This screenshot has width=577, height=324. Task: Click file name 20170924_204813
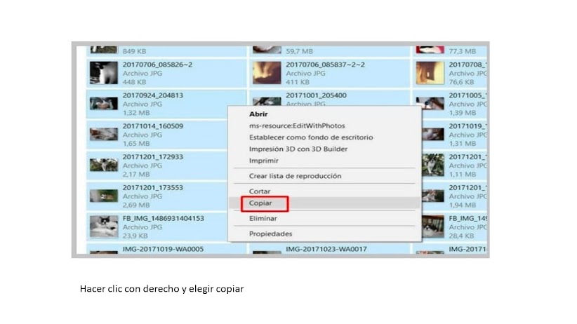[153, 95]
